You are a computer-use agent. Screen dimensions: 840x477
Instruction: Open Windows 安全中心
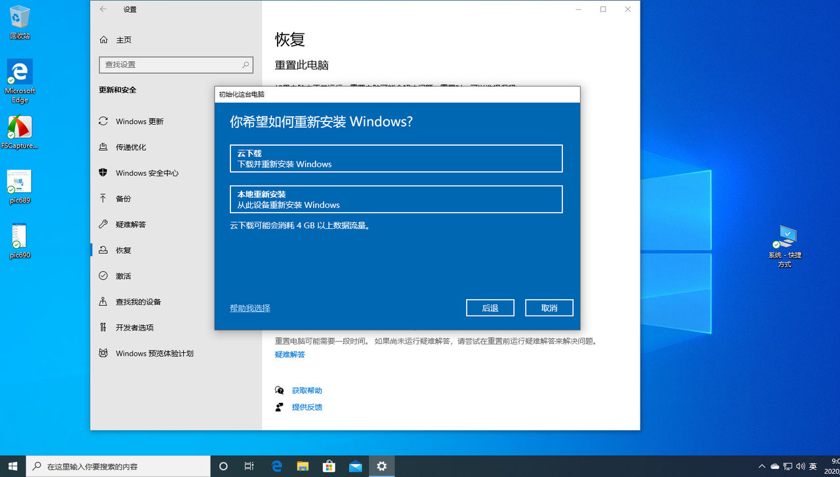pos(146,173)
